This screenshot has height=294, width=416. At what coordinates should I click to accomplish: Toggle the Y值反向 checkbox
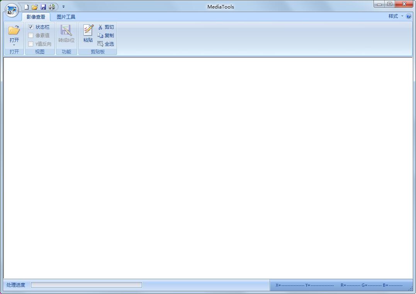[31, 44]
